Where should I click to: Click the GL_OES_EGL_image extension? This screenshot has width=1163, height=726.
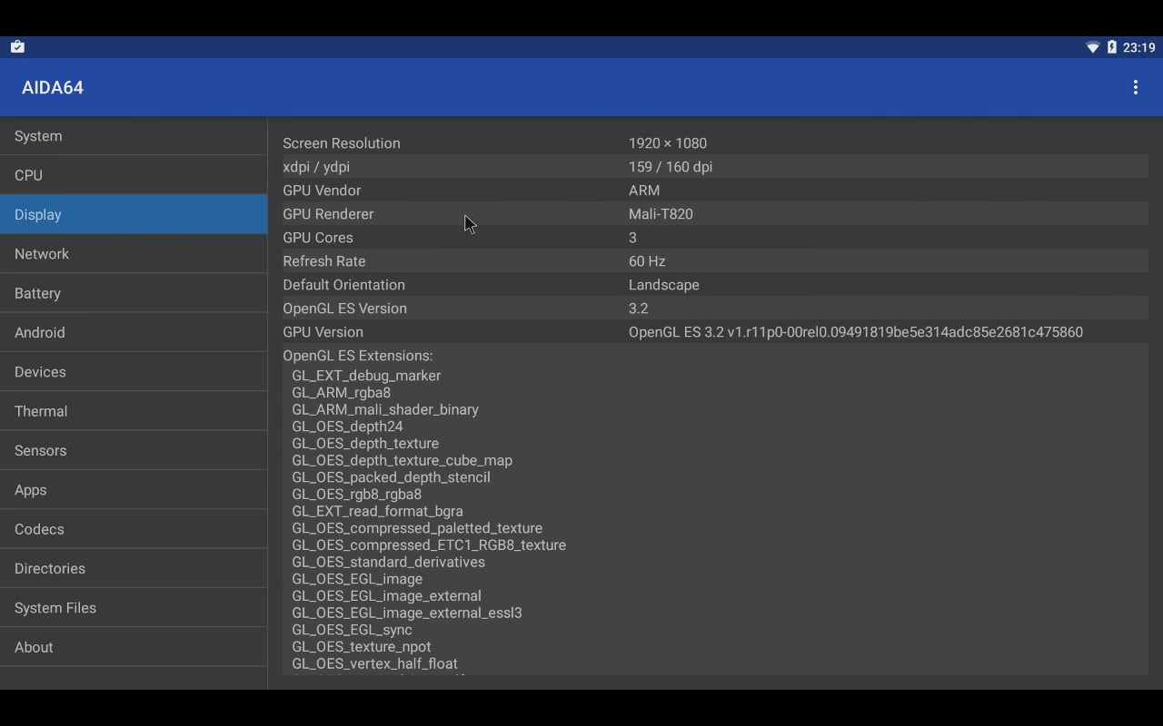pyautogui.click(x=357, y=579)
